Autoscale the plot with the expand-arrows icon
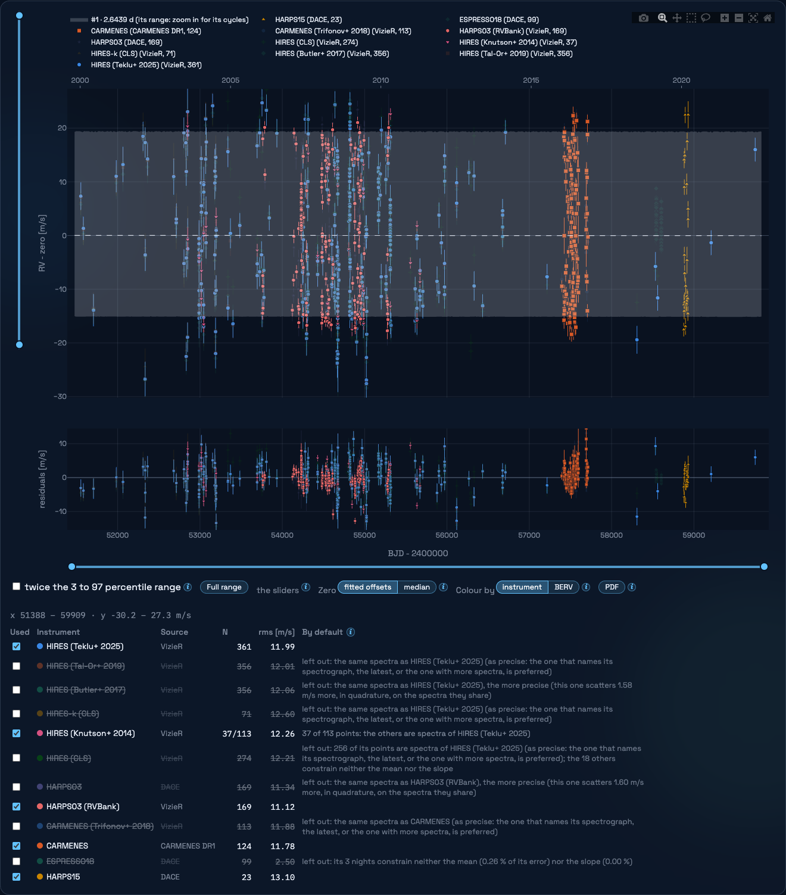This screenshot has width=786, height=895. point(753,18)
